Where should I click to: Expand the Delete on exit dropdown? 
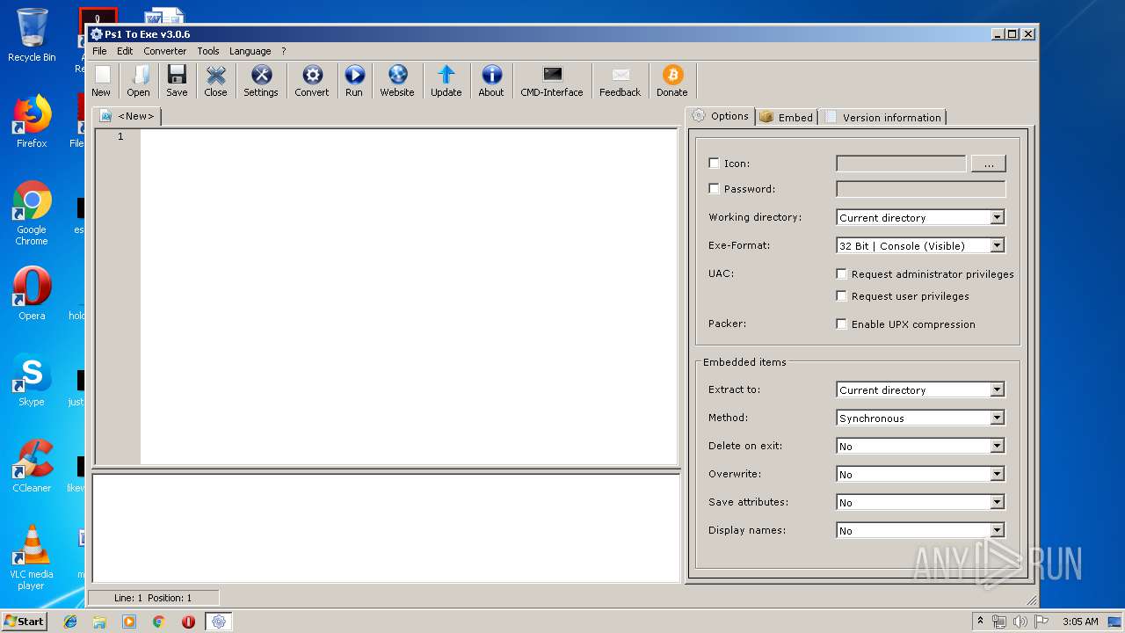tap(997, 446)
